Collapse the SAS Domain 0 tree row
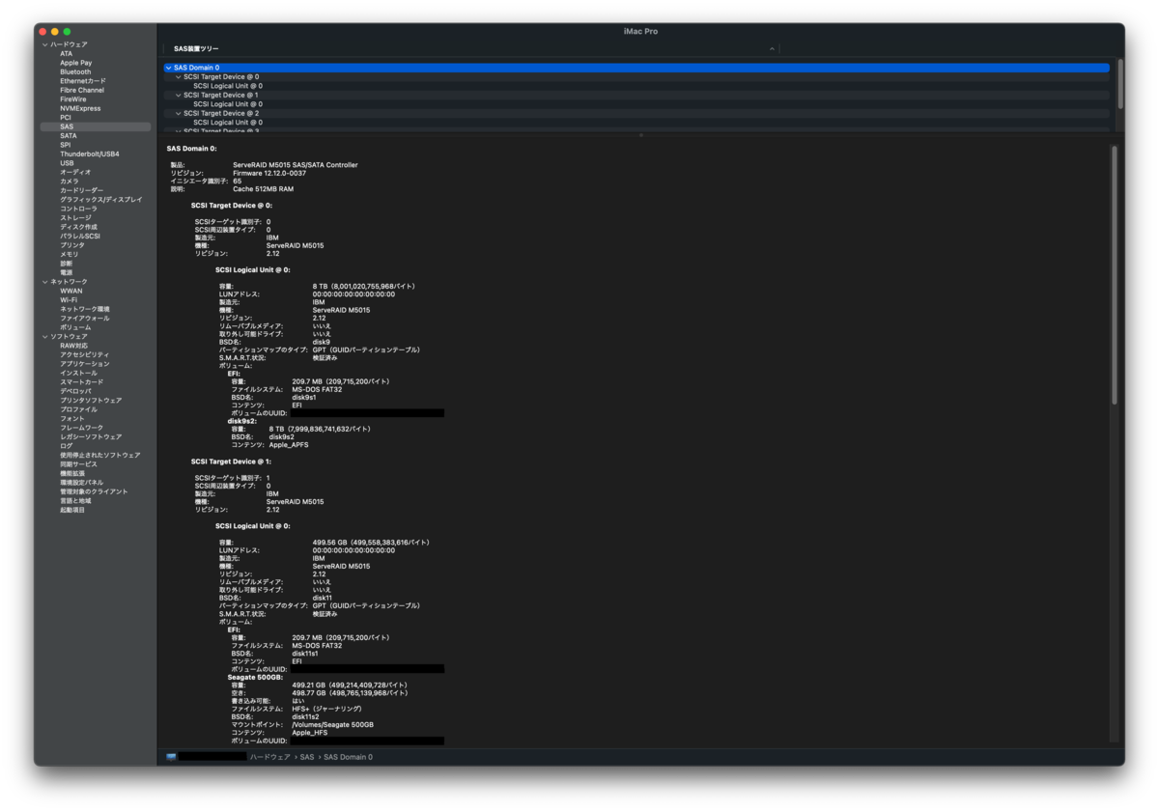Image resolution: width=1159 pixels, height=811 pixels. [169, 68]
